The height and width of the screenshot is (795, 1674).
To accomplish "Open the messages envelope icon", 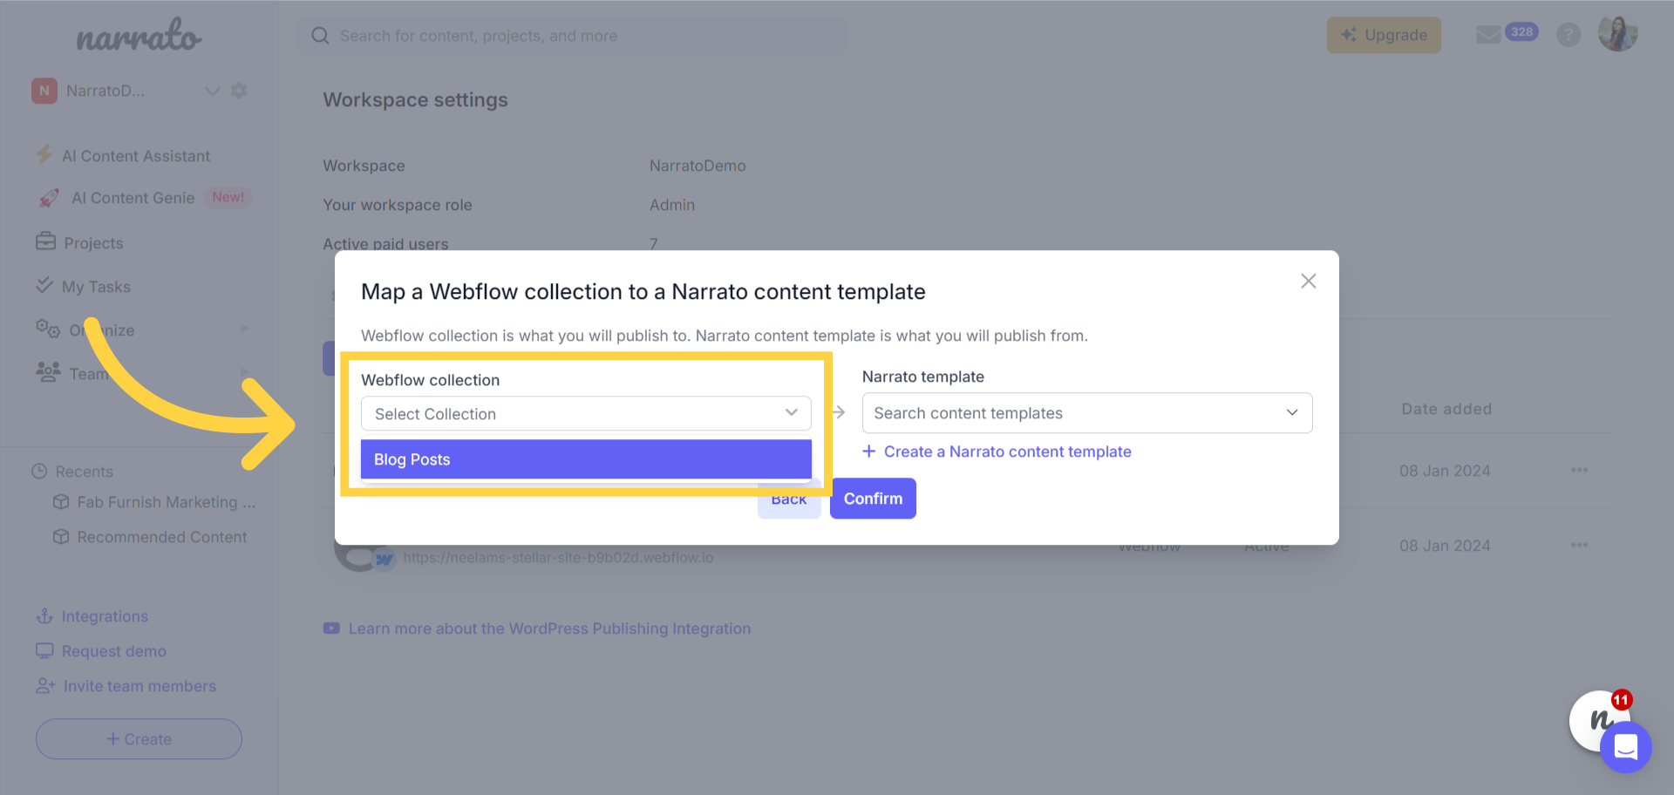I will 1488,35.
